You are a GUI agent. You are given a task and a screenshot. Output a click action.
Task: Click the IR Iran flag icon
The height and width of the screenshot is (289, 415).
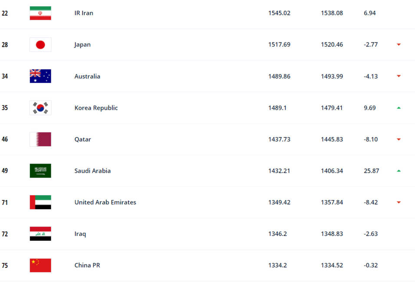pos(40,13)
